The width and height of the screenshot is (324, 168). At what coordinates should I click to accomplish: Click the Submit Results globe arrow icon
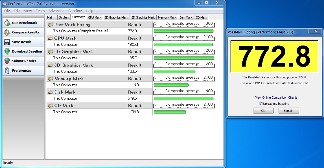pyautogui.click(x=7, y=61)
